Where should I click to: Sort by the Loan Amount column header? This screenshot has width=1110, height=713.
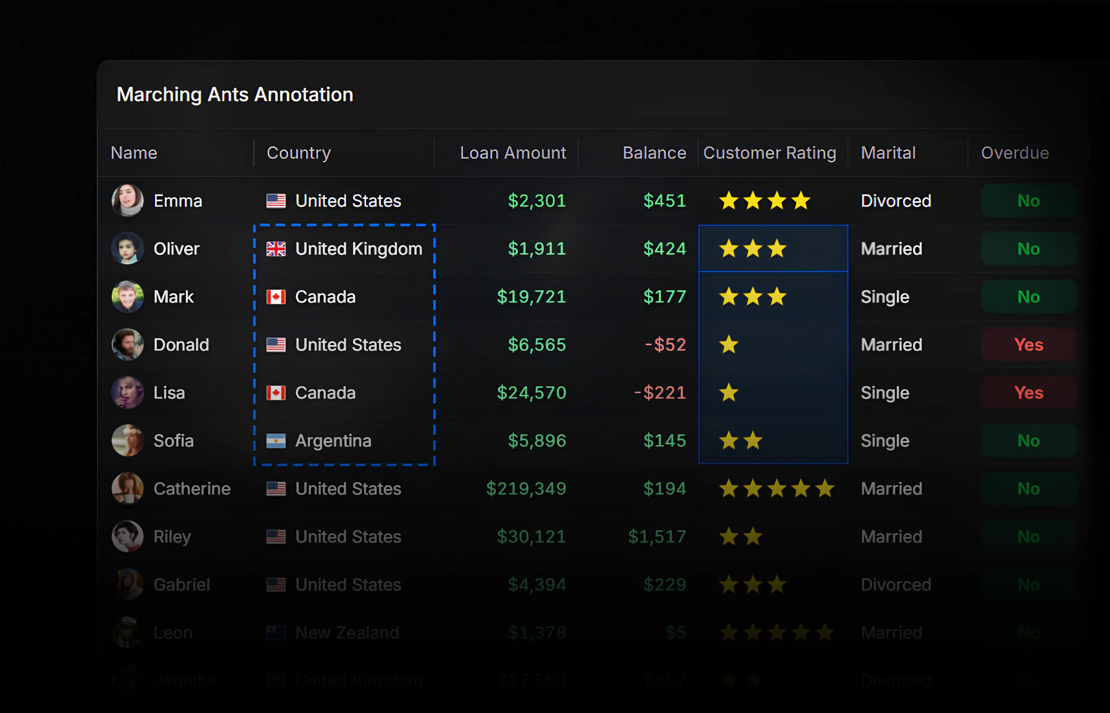[513, 153]
